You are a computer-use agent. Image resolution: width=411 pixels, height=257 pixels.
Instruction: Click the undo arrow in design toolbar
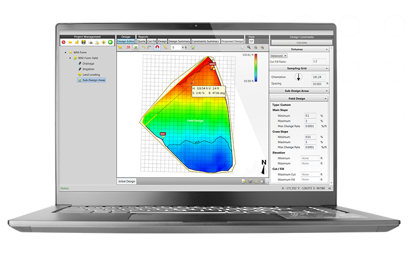143,47
